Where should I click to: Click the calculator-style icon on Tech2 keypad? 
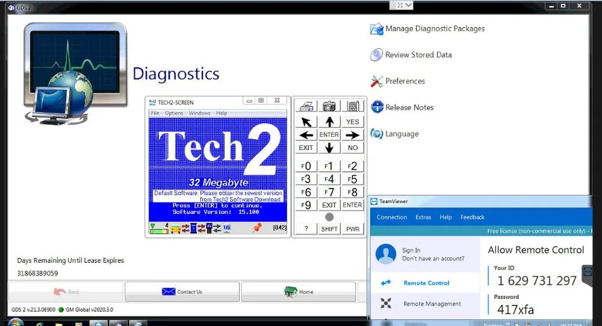[353, 106]
